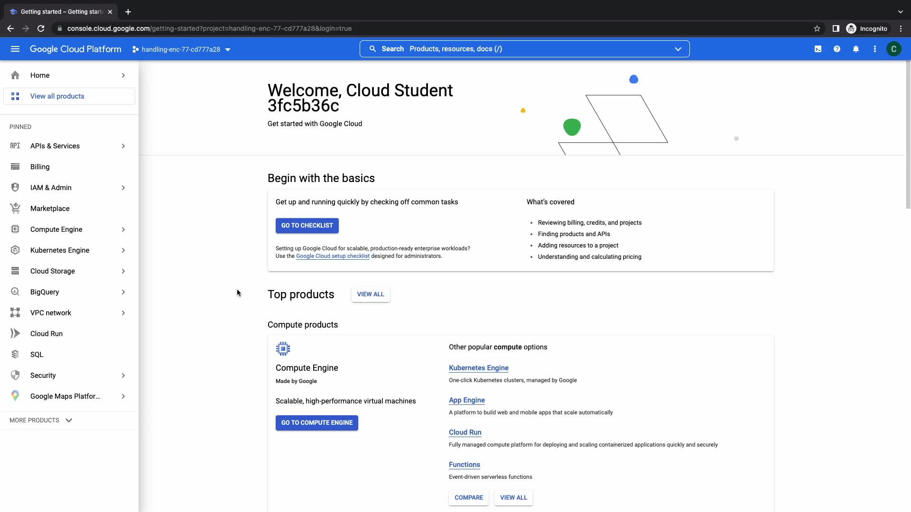The height and width of the screenshot is (512, 911).
Task: Open BigQuery in the sidebar
Action: click(x=45, y=292)
